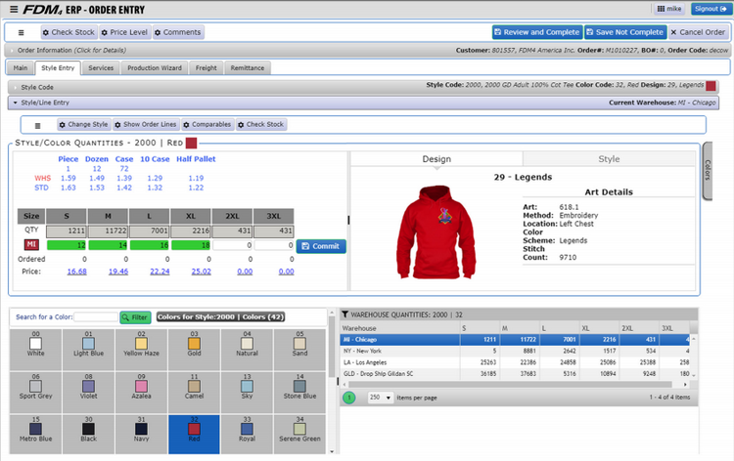Open the main hamburger menu beside FDM4 logo
Viewport: 734px width, 461px height.
point(14,10)
